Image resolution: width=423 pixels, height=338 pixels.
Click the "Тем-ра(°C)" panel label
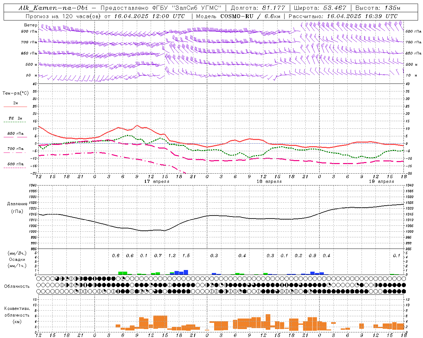(x=16, y=93)
